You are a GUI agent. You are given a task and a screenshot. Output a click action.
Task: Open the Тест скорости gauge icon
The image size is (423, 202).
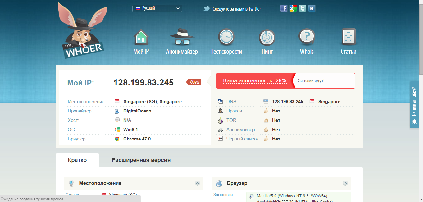pos(226,37)
